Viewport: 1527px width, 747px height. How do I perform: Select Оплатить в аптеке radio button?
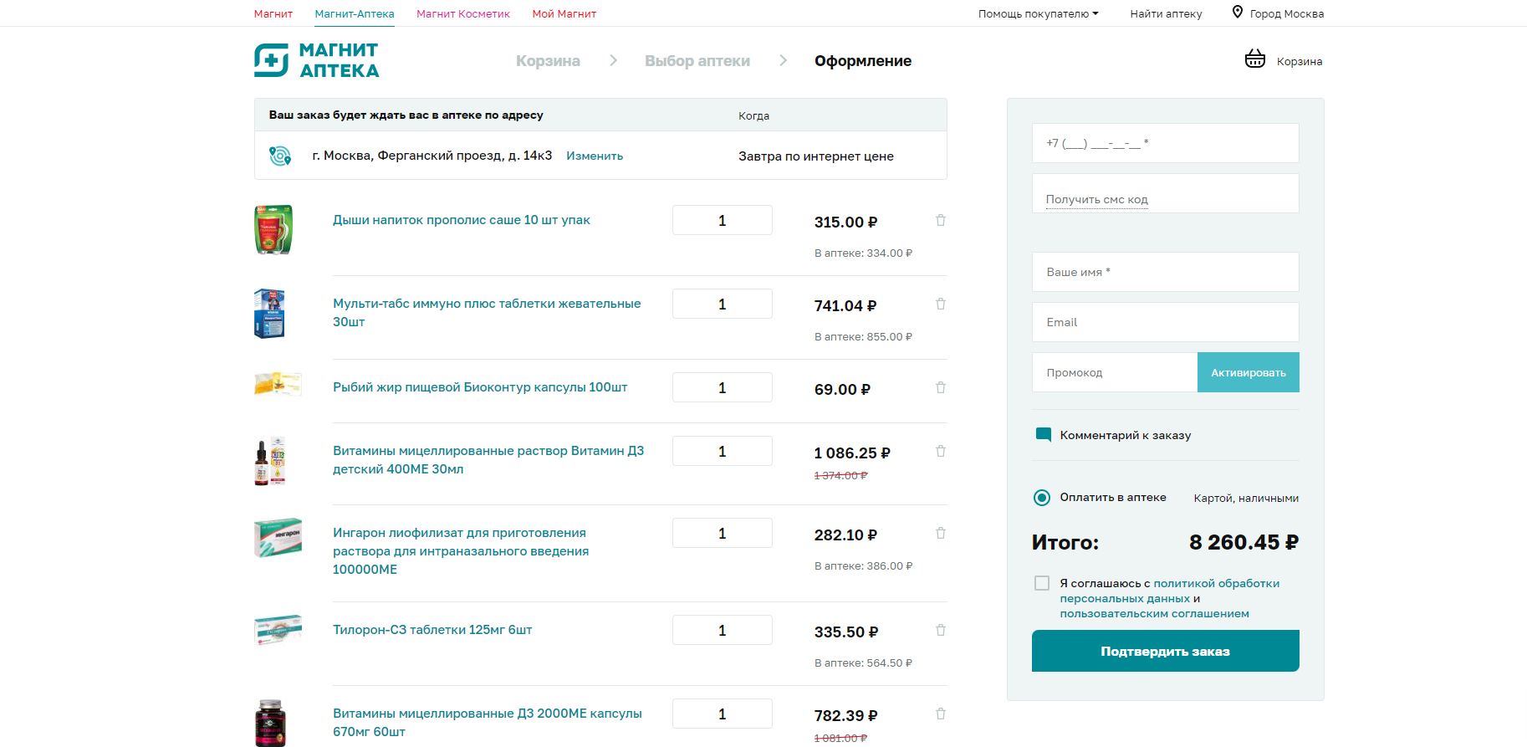pyautogui.click(x=1042, y=498)
